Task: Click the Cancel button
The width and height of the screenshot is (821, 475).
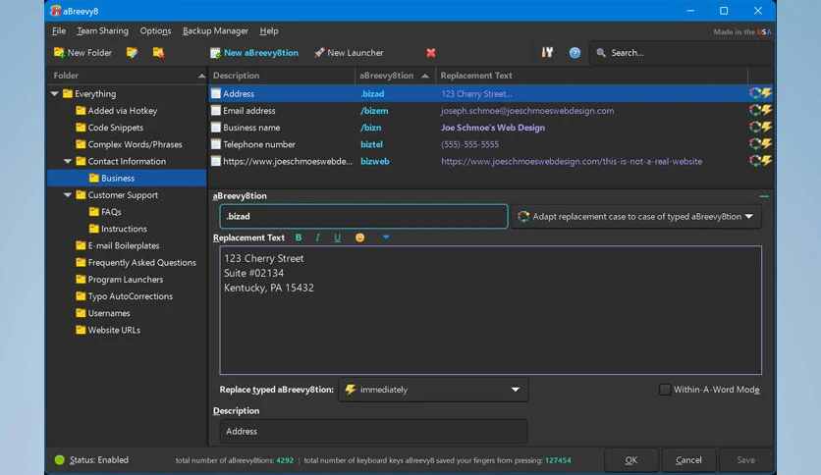Action: (x=688, y=460)
